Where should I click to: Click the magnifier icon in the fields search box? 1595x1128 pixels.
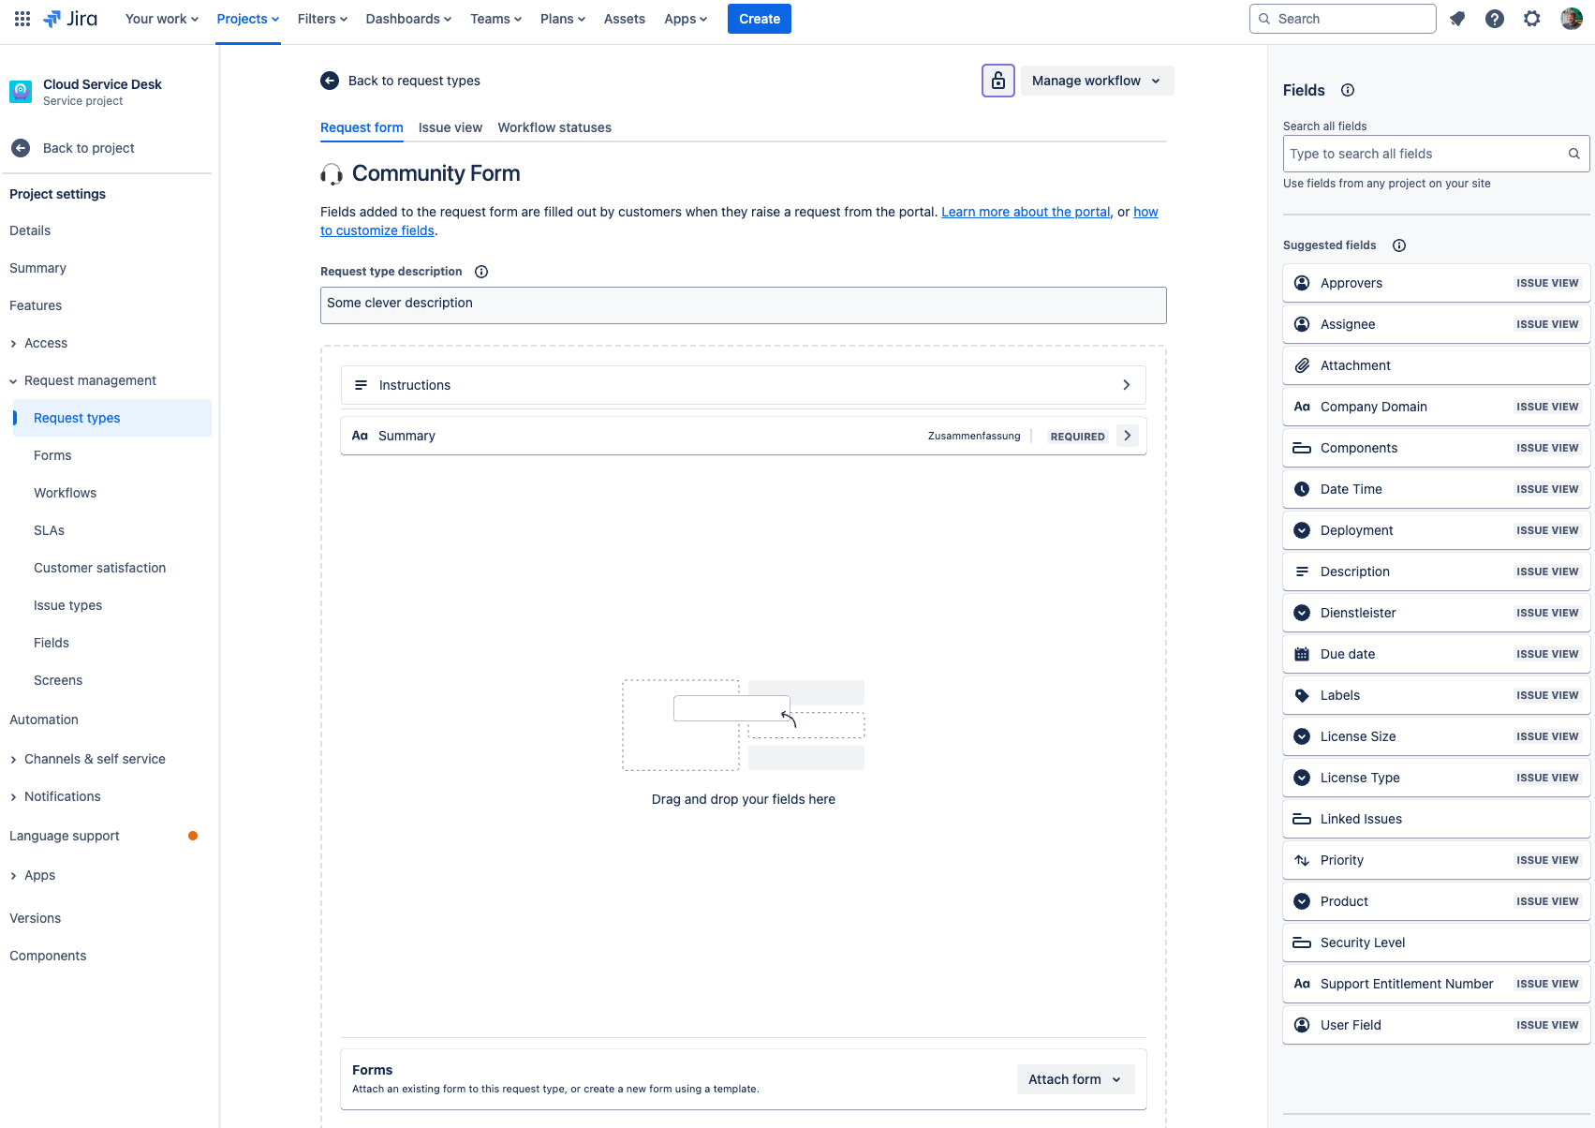click(x=1573, y=153)
